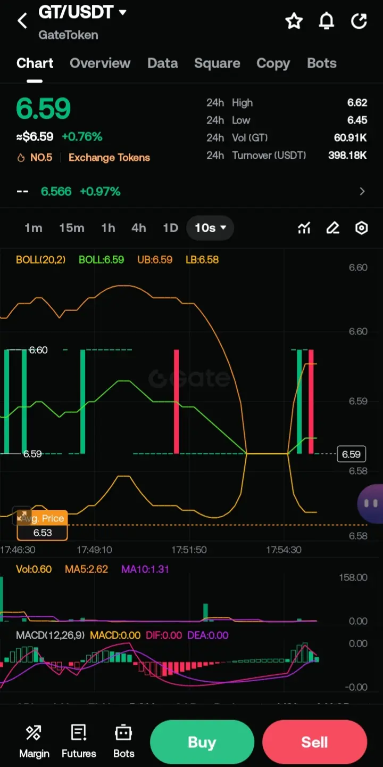The width and height of the screenshot is (383, 767).
Task: Expand chart fullscreen arrows icon
Action: 22,516
